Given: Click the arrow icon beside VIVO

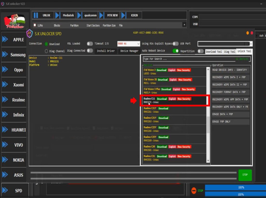Looking at the screenshot, I should [5, 145].
